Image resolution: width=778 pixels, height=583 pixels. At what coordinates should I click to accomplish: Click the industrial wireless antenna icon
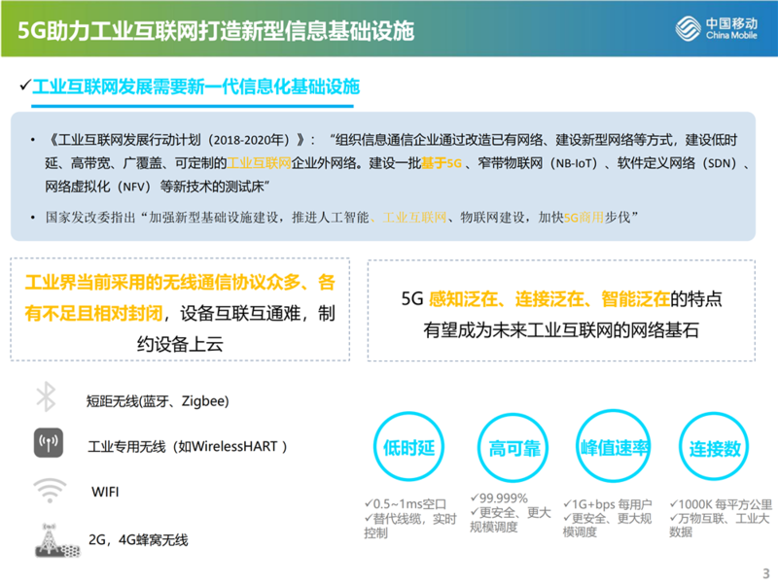pos(48,445)
